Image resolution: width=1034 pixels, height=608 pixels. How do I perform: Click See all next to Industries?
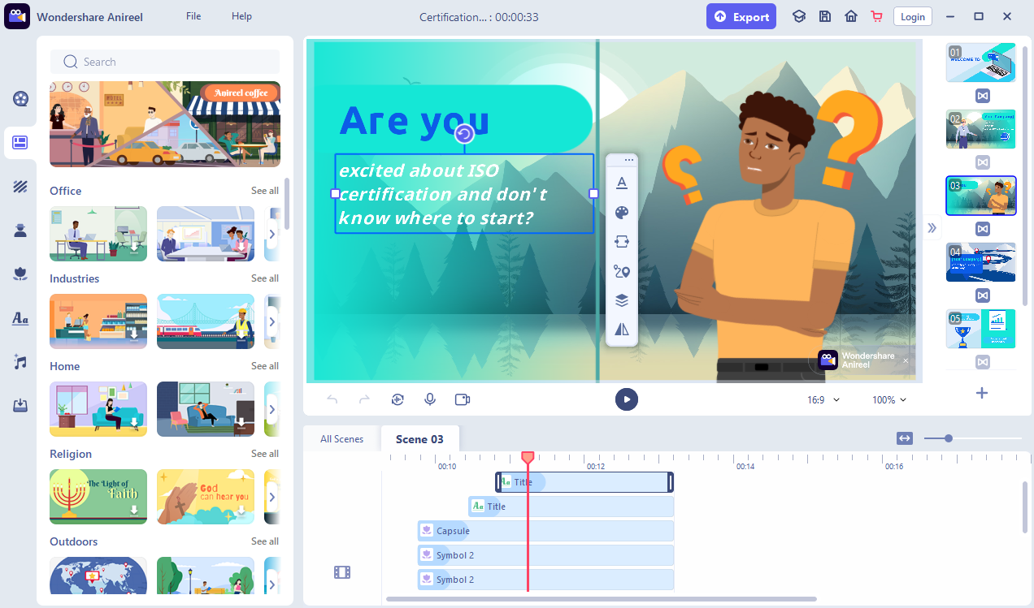[265, 278]
